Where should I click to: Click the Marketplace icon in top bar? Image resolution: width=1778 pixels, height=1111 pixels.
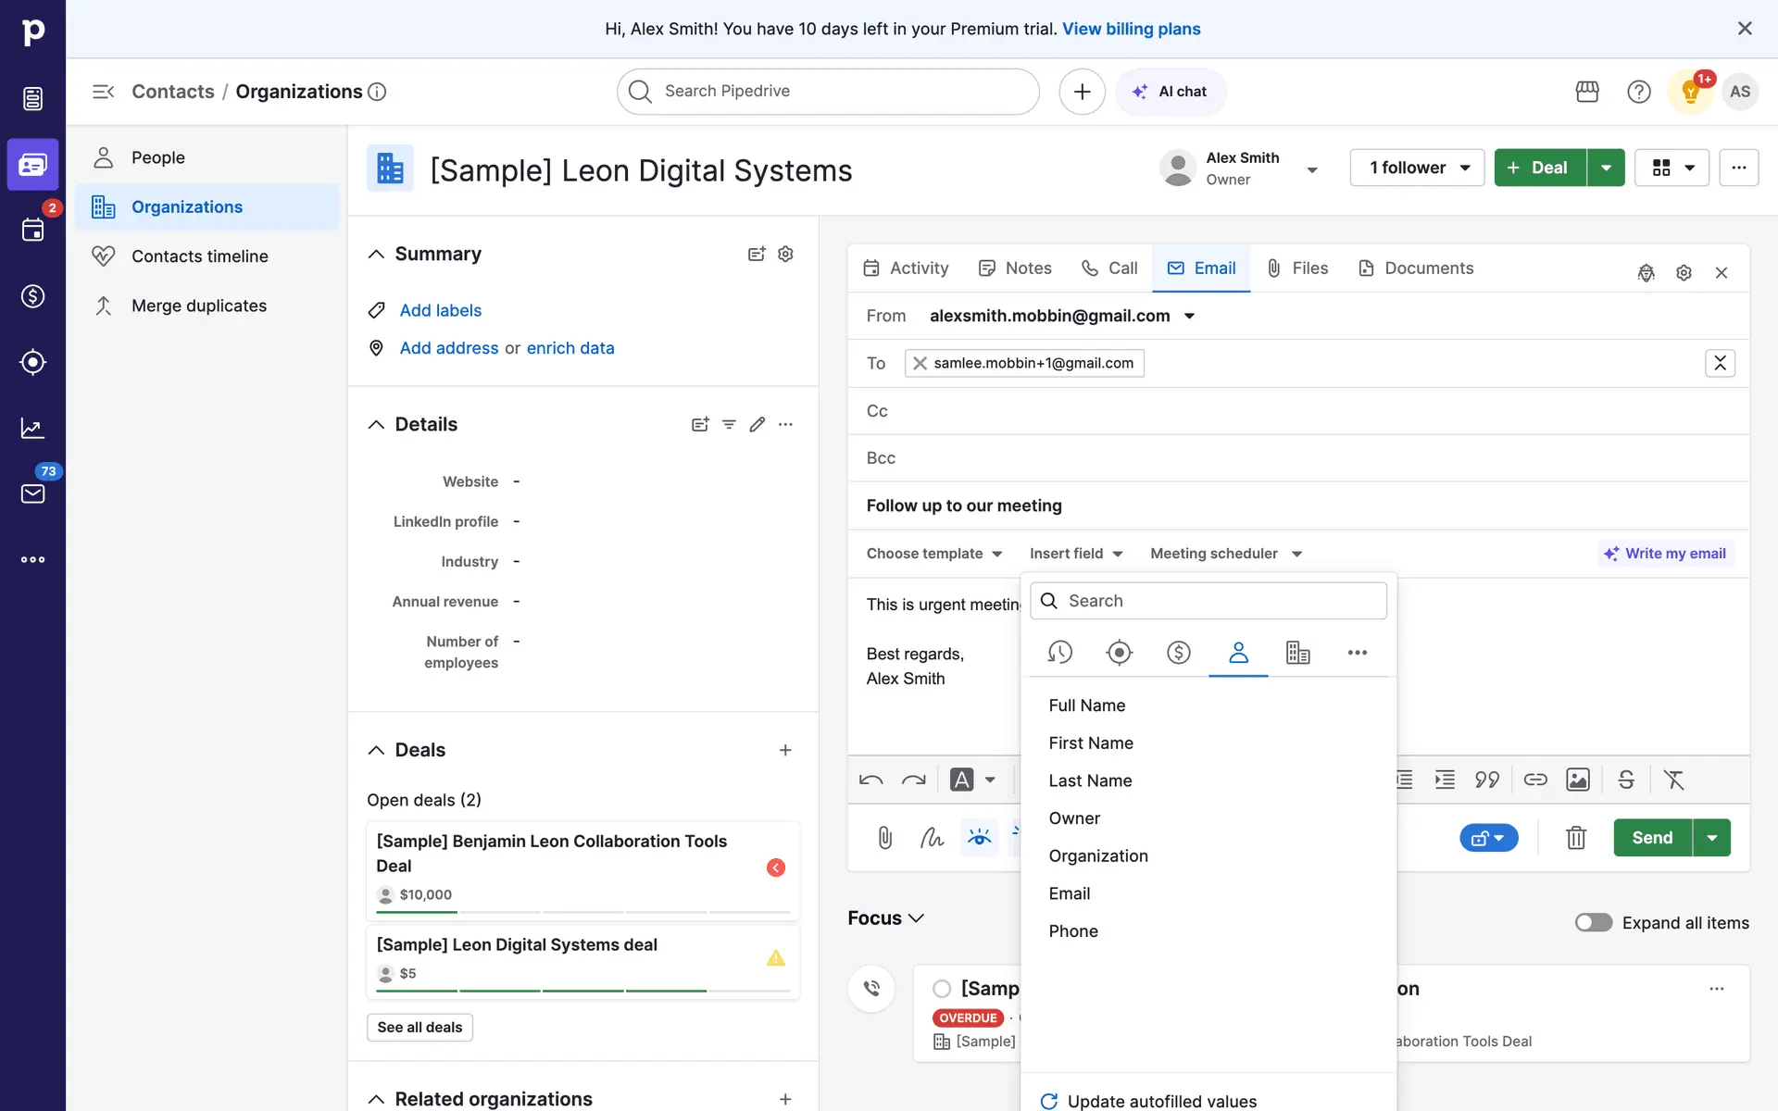pos(1587,92)
